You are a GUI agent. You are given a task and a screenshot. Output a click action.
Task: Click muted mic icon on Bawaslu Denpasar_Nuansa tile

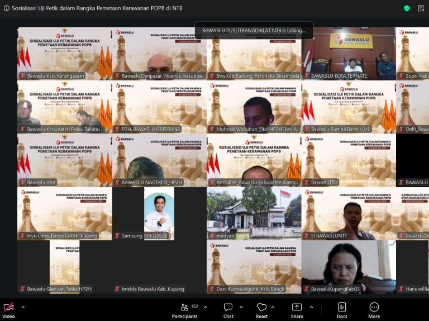click(117, 76)
